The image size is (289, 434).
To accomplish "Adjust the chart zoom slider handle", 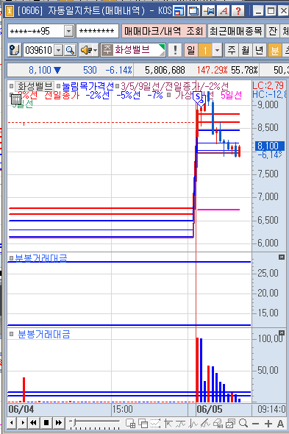I will point(74,422).
